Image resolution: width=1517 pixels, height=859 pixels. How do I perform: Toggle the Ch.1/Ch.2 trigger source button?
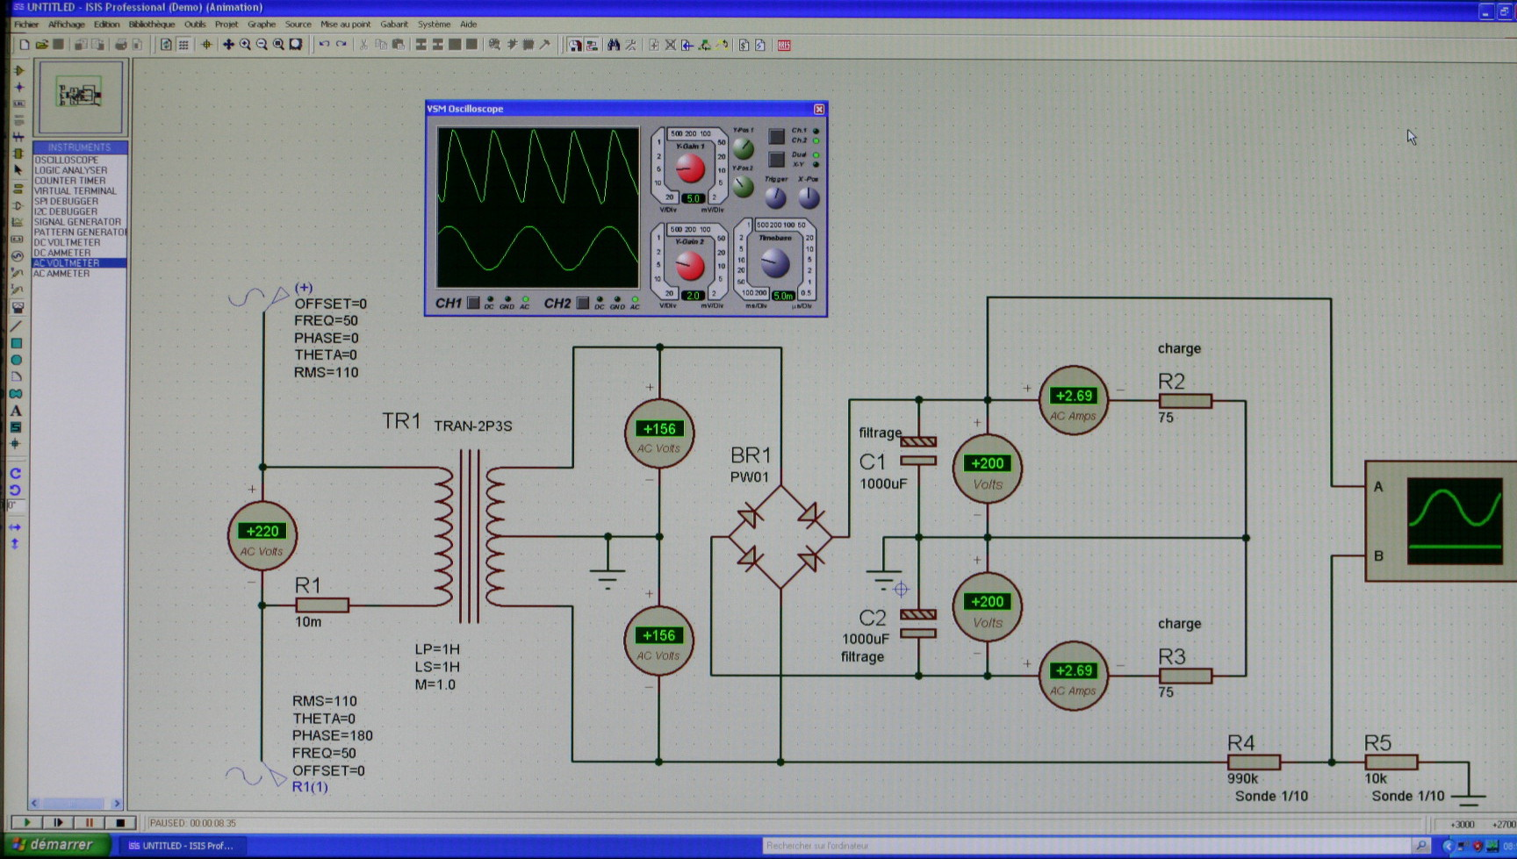(x=776, y=136)
